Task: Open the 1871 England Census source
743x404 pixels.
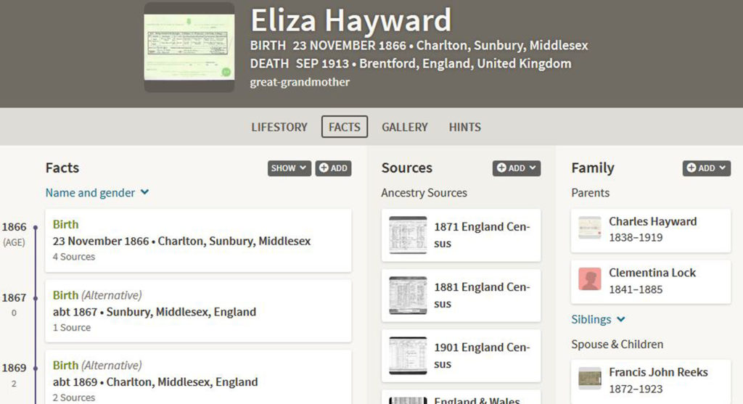Action: pos(461,236)
